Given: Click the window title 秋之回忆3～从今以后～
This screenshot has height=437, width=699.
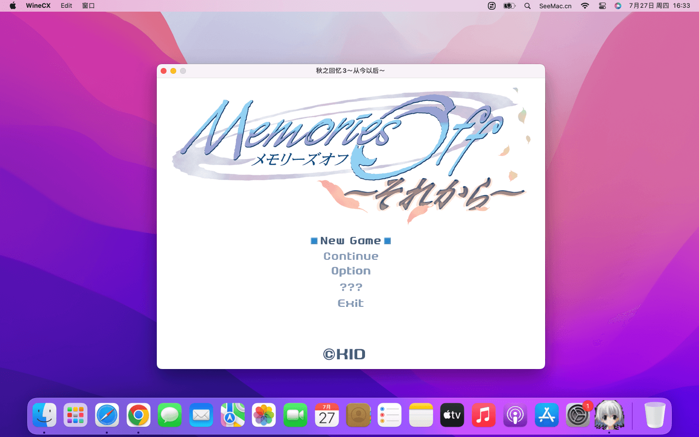Looking at the screenshot, I should coord(350,71).
